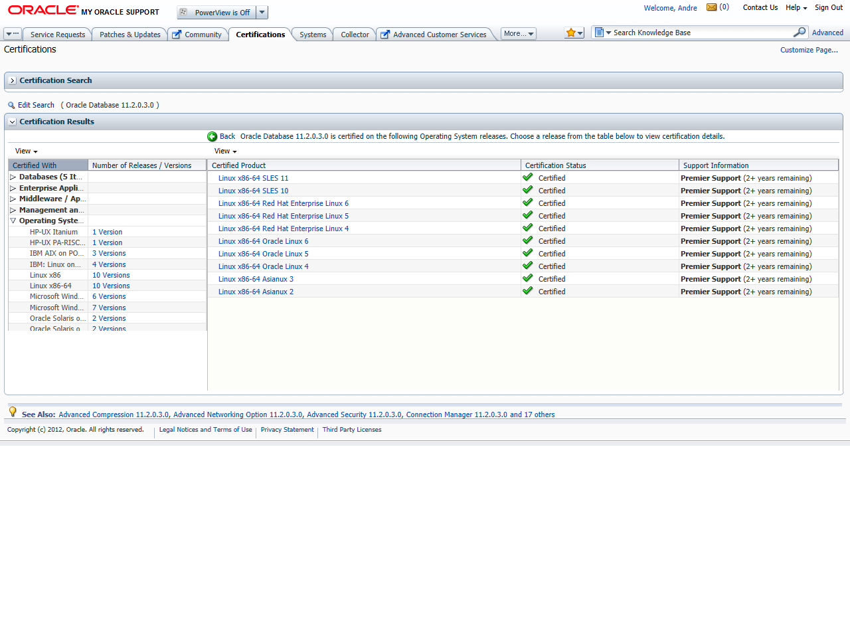Collapse the Operating Systems tree node
Image resolution: width=850 pixels, height=643 pixels.
[x=13, y=221]
